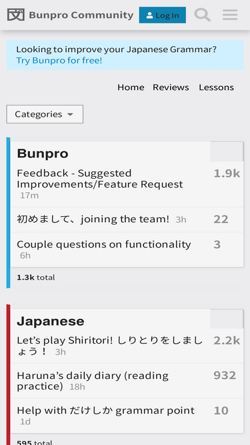250x445 pixels.
Task: Open Couple questions on functionality topic
Action: click(x=104, y=244)
